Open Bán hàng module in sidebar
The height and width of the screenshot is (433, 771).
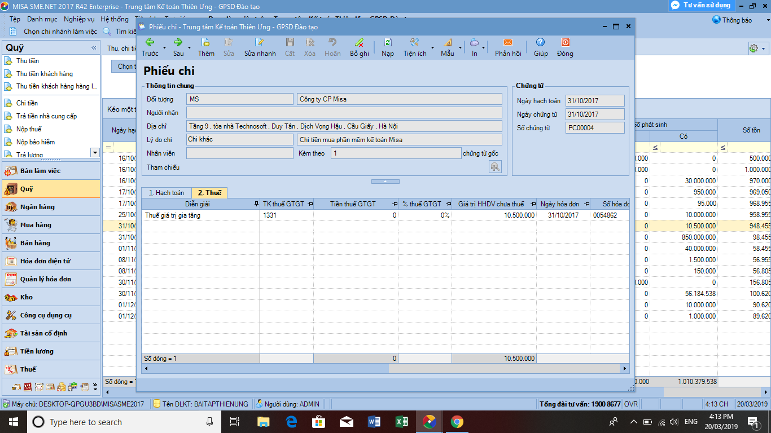coord(51,243)
